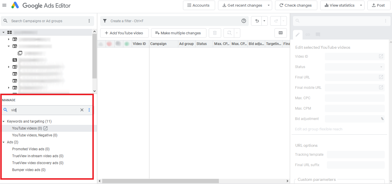Collapse Keywords and targeting section
This screenshot has width=392, height=184.
coord(3,121)
